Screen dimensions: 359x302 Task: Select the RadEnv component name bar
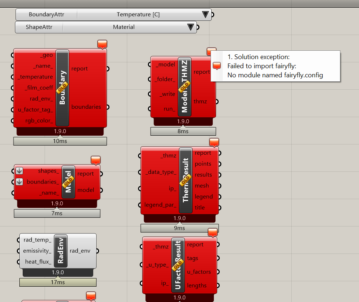click(x=61, y=251)
